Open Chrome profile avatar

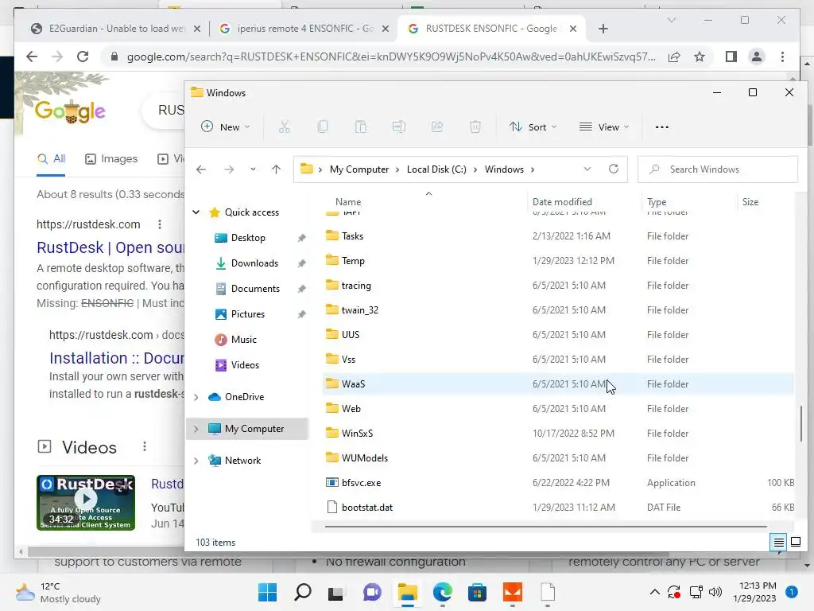coord(757,56)
